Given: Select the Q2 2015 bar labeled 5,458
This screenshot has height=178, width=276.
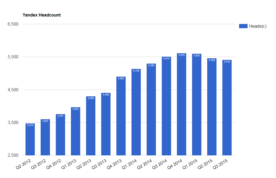Looking at the screenshot, I should pyautogui.click(x=212, y=107).
